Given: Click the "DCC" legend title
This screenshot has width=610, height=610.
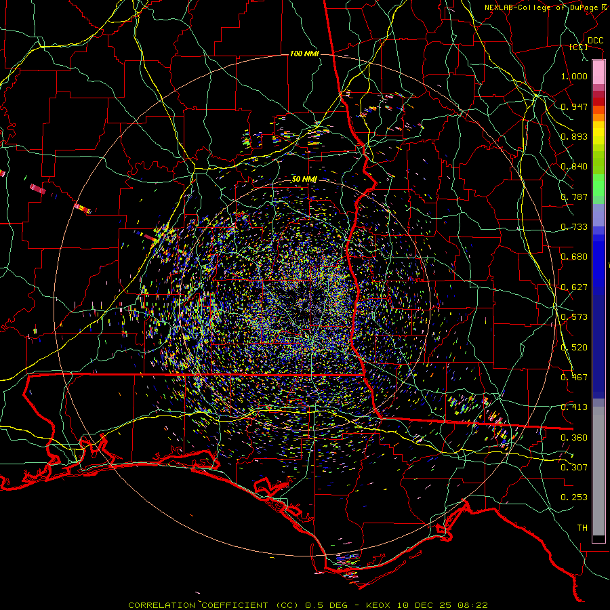Looking at the screenshot, I should tap(595, 41).
